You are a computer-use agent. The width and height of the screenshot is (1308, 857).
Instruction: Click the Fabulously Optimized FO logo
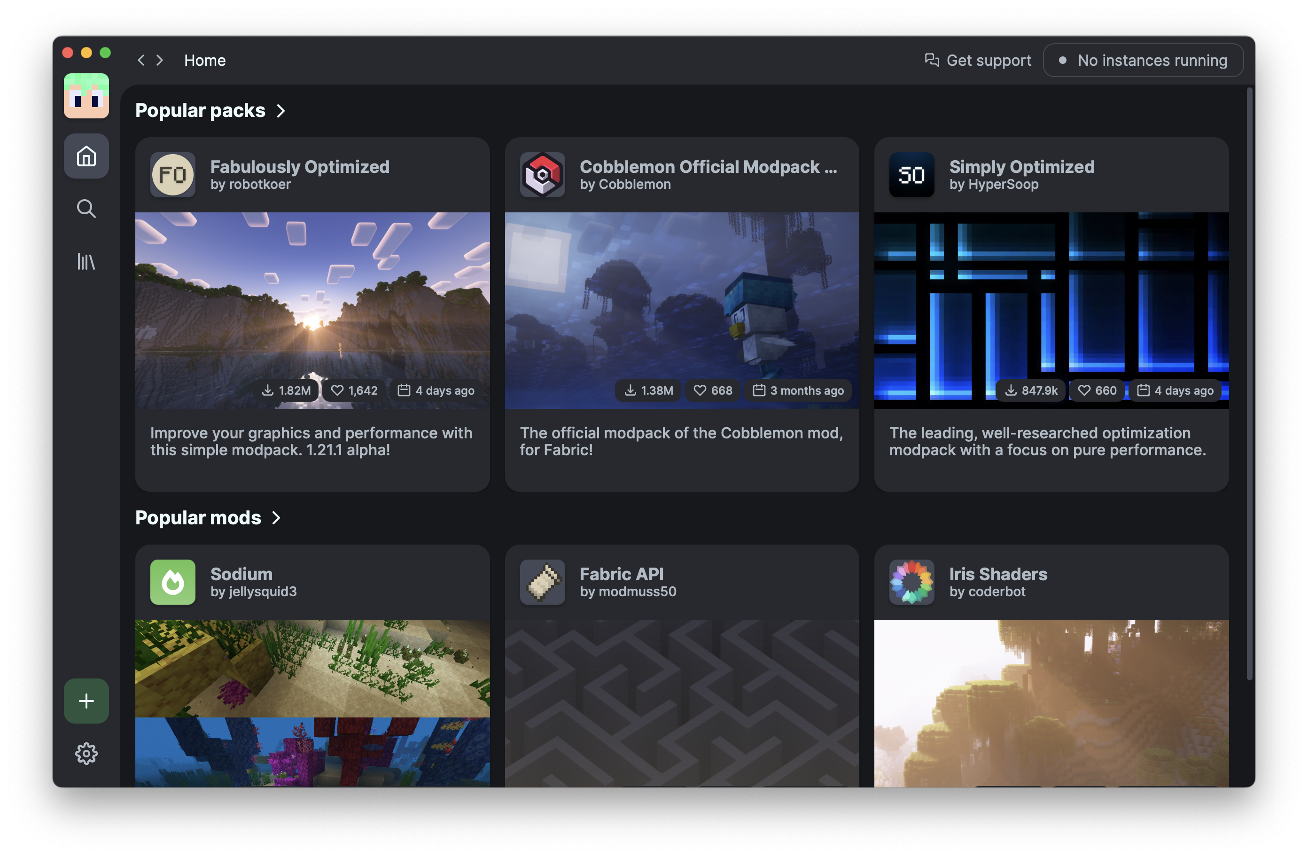click(x=172, y=175)
